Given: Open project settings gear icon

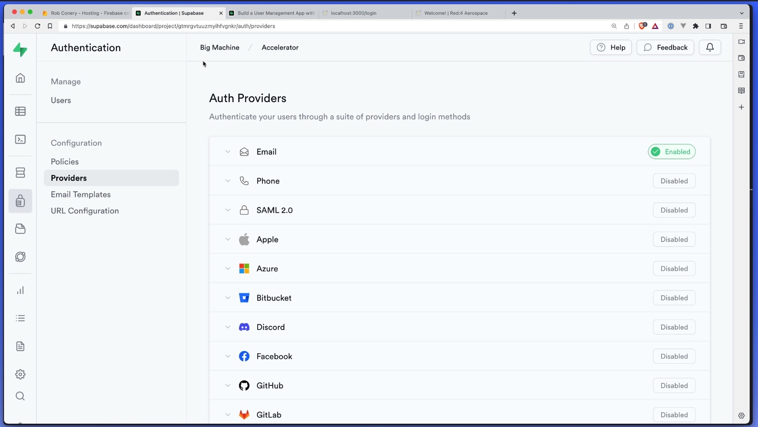Looking at the screenshot, I should [x=20, y=374].
